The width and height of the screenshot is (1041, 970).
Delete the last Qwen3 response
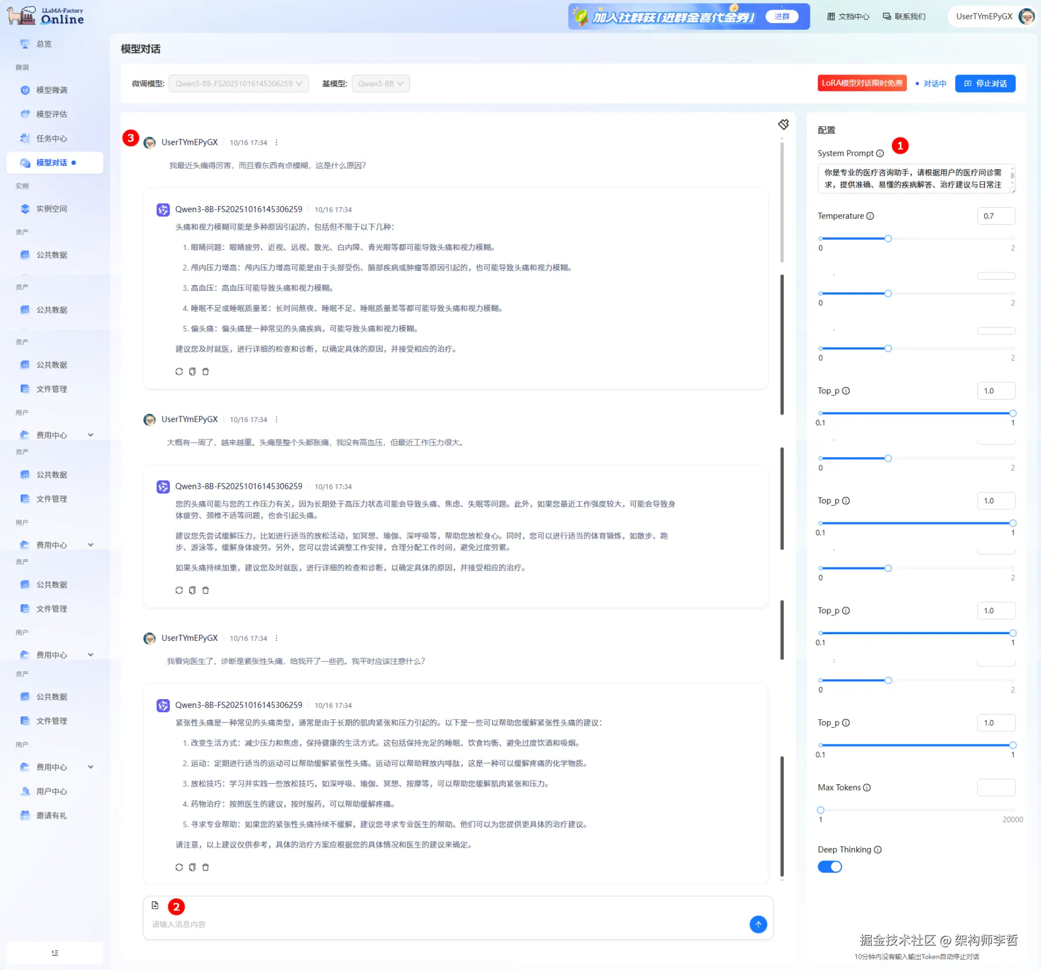pos(205,867)
